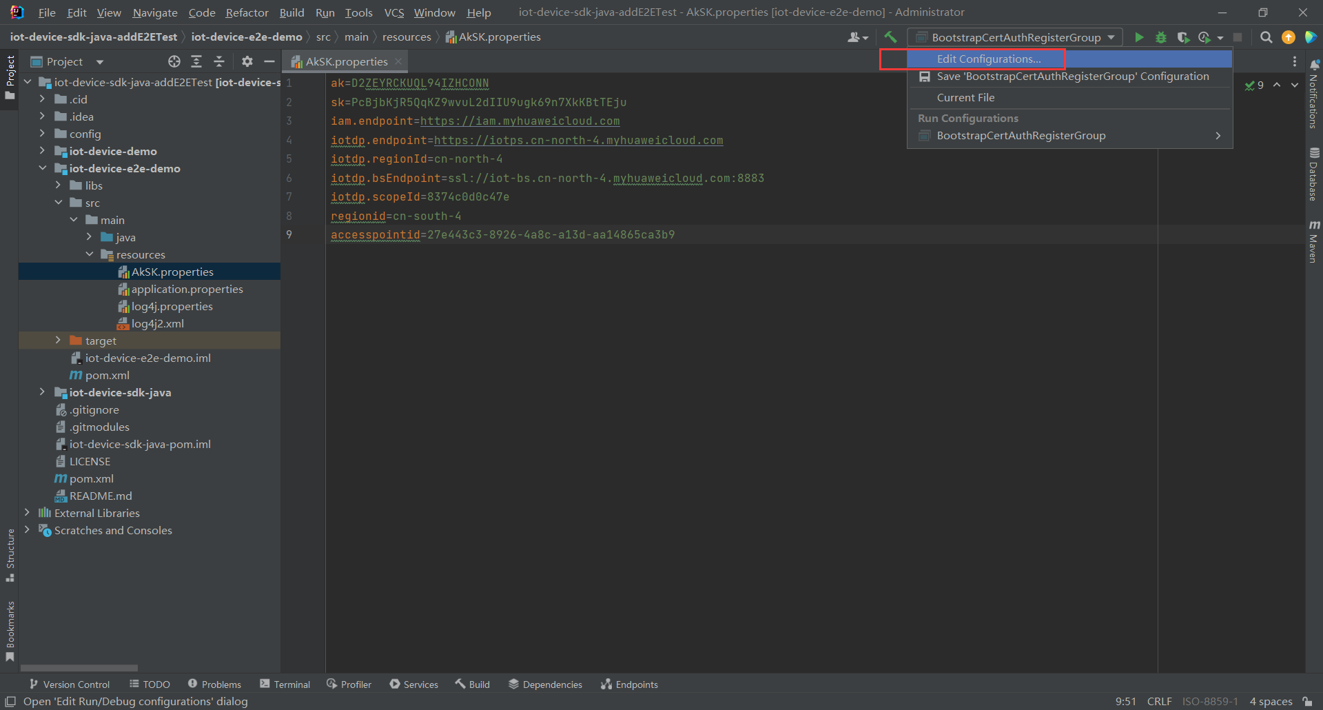Run BootstrapCertAuthRegisterGroup with green play icon
The width and height of the screenshot is (1323, 710).
pos(1139,37)
